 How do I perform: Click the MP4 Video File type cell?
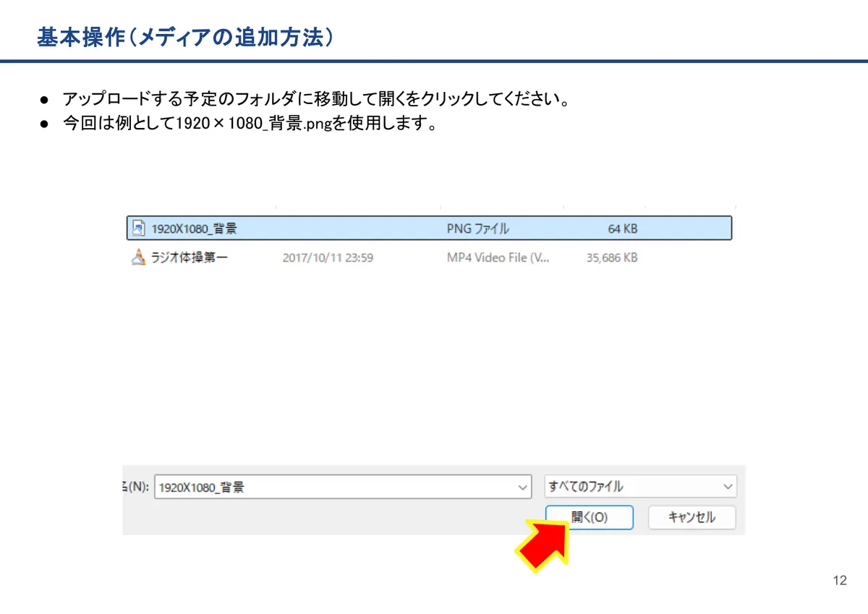pyautogui.click(x=498, y=257)
